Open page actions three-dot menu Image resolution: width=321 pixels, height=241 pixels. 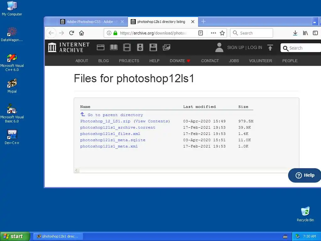213,33
